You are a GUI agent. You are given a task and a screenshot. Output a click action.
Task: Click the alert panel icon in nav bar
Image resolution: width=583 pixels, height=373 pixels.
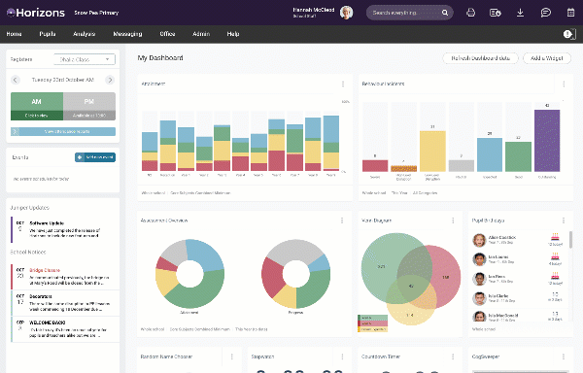(x=569, y=34)
